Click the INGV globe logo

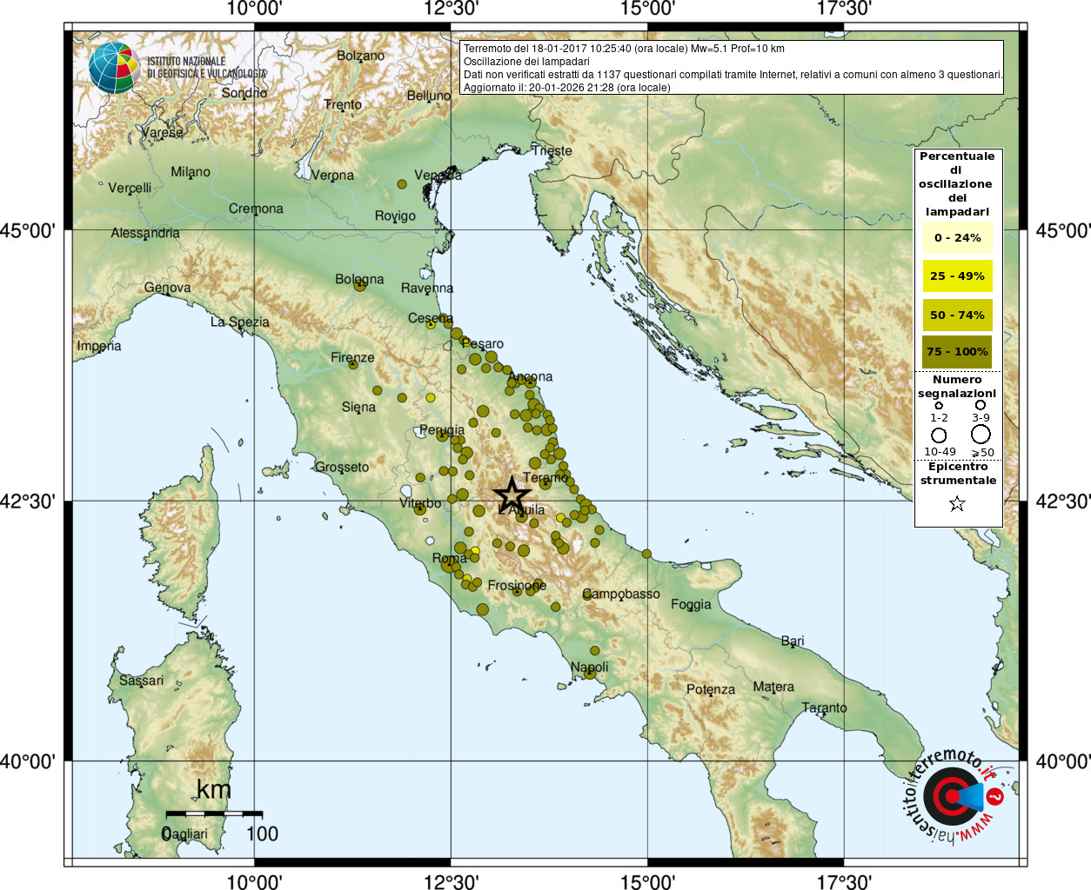pos(114,68)
